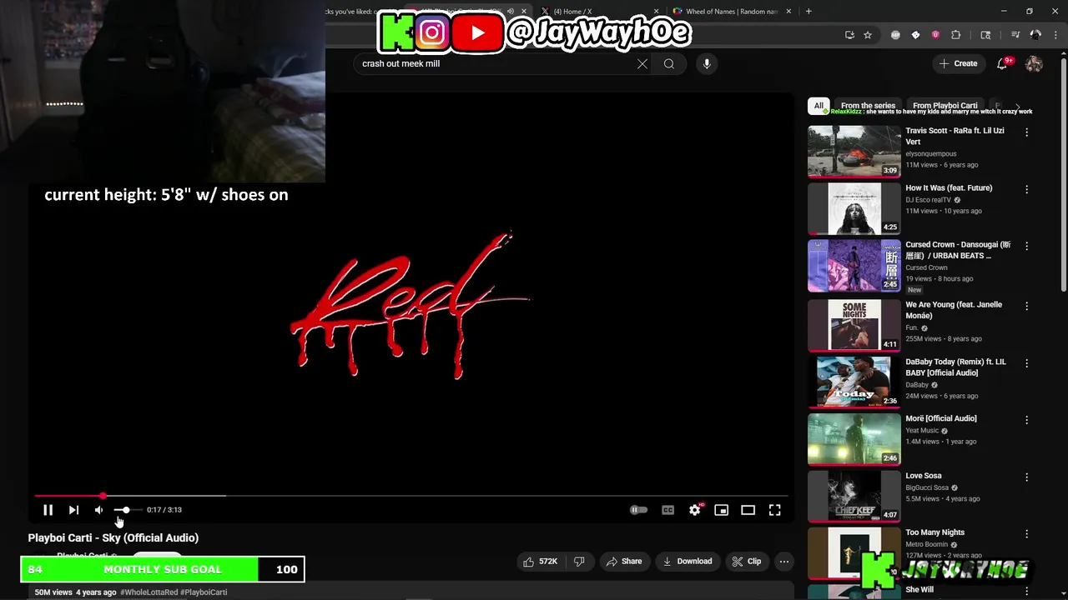This screenshot has height=600, width=1068.
Task: Open options for DaBaby Today Remix
Action: pyautogui.click(x=1026, y=363)
